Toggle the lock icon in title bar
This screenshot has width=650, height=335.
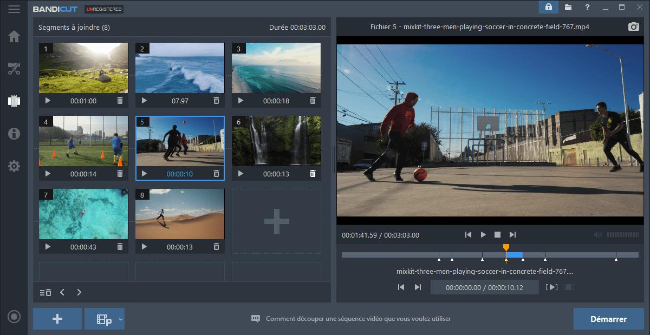coord(549,7)
